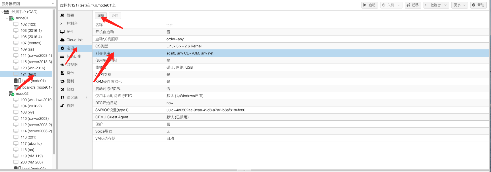Select the 名称 row
Image resolution: width=491 pixels, height=172 pixels.
coord(291,25)
